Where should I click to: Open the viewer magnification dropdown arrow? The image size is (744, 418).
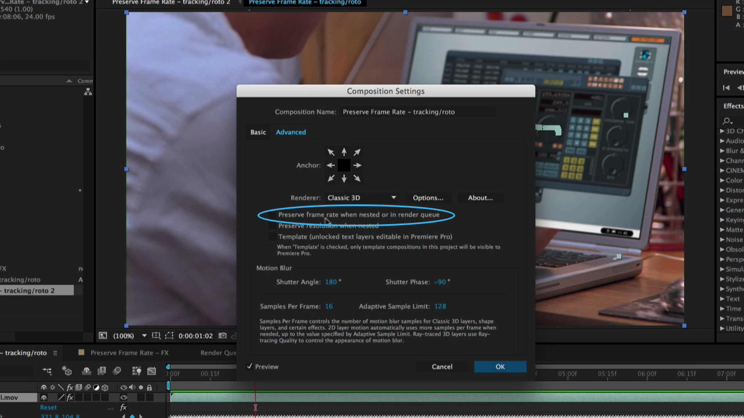click(144, 336)
